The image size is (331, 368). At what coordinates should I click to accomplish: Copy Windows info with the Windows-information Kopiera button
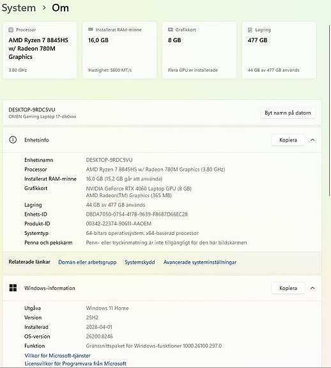tap(288, 288)
